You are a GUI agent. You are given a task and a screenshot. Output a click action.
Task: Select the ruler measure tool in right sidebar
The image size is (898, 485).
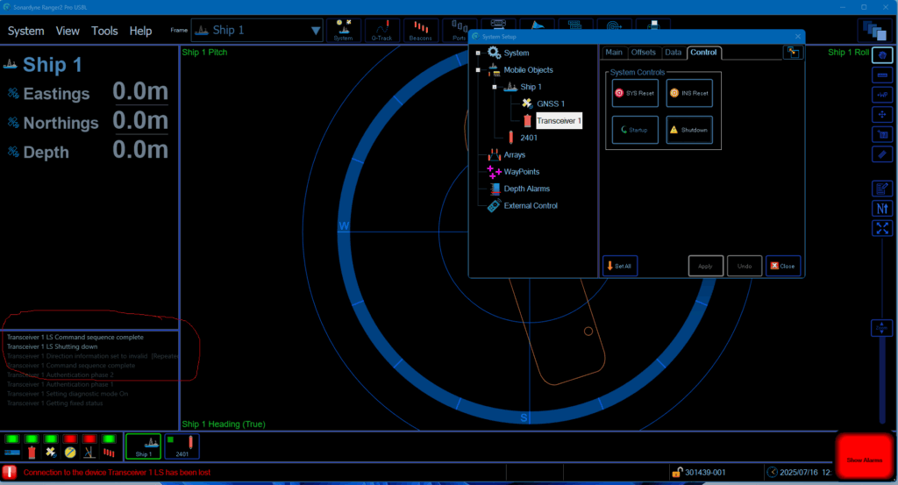[882, 75]
